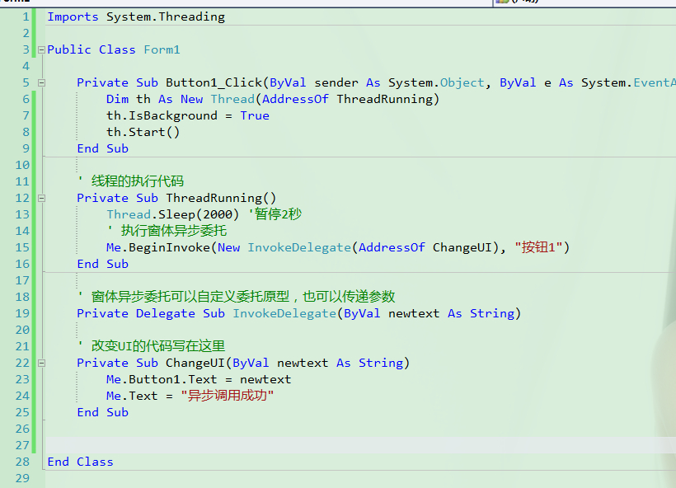Click line number 1 in the margin
Screen dimensions: 676x488
coord(26,16)
